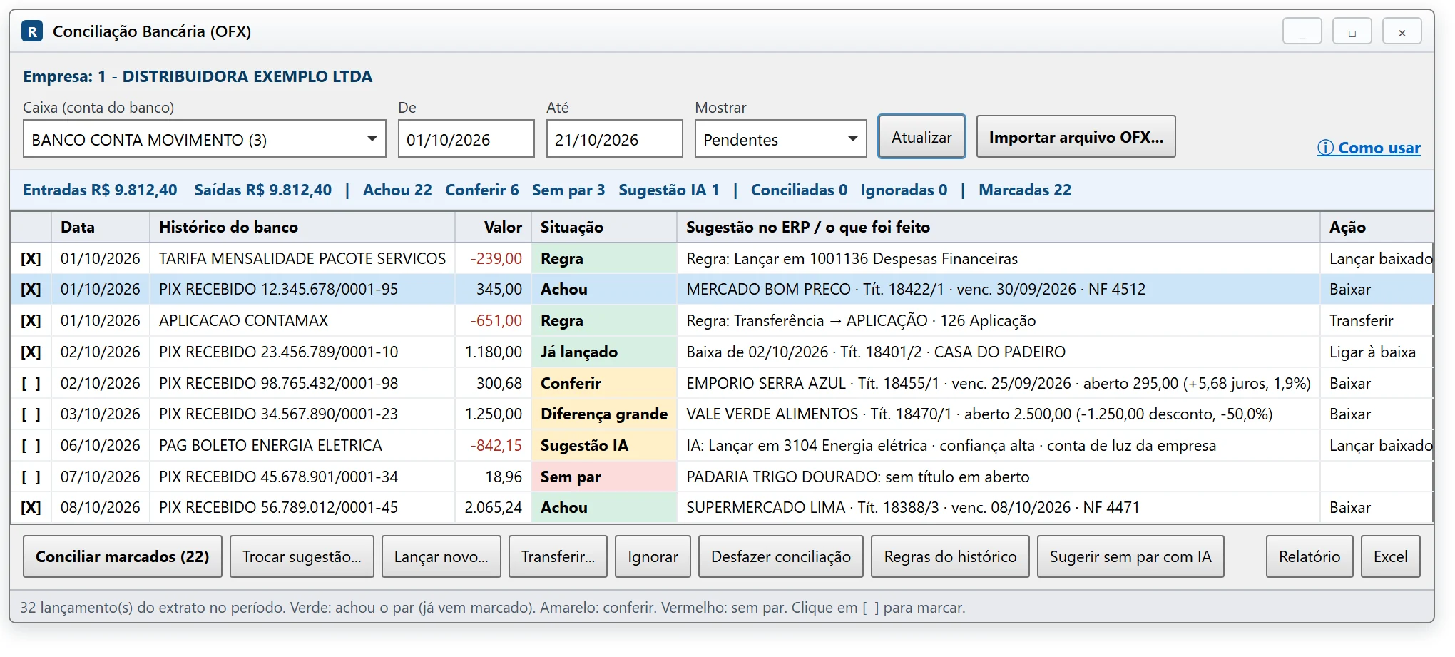The width and height of the screenshot is (1455, 657).
Task: Click the Já lançado status cell
Action: pyautogui.click(x=604, y=352)
